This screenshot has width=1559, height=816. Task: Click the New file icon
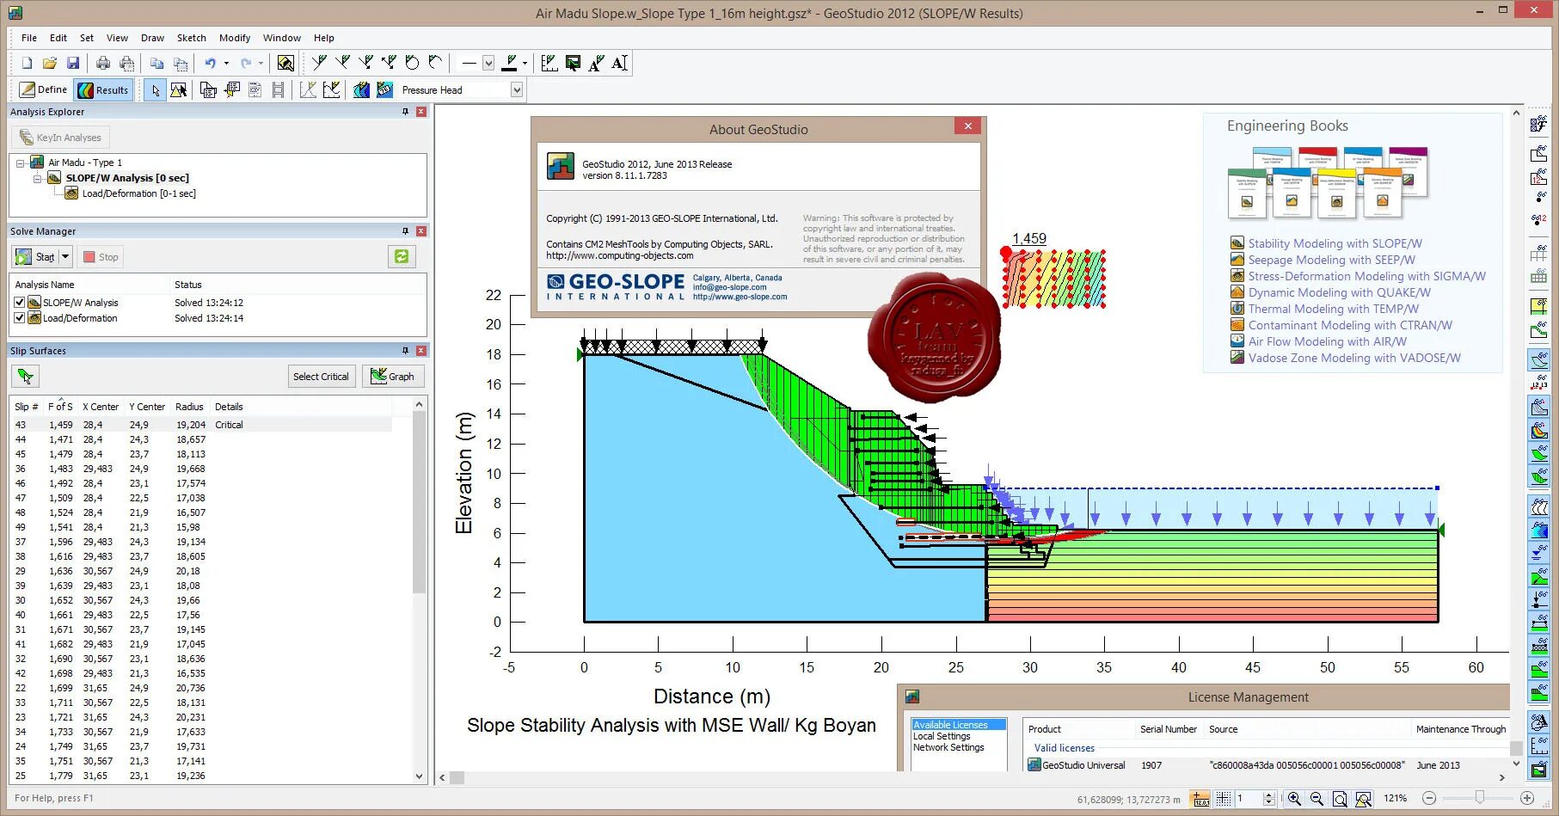coord(27,63)
